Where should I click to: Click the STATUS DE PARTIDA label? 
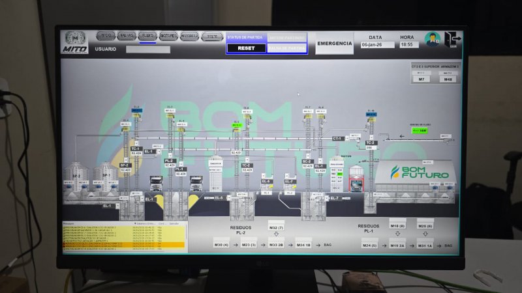tap(245, 38)
